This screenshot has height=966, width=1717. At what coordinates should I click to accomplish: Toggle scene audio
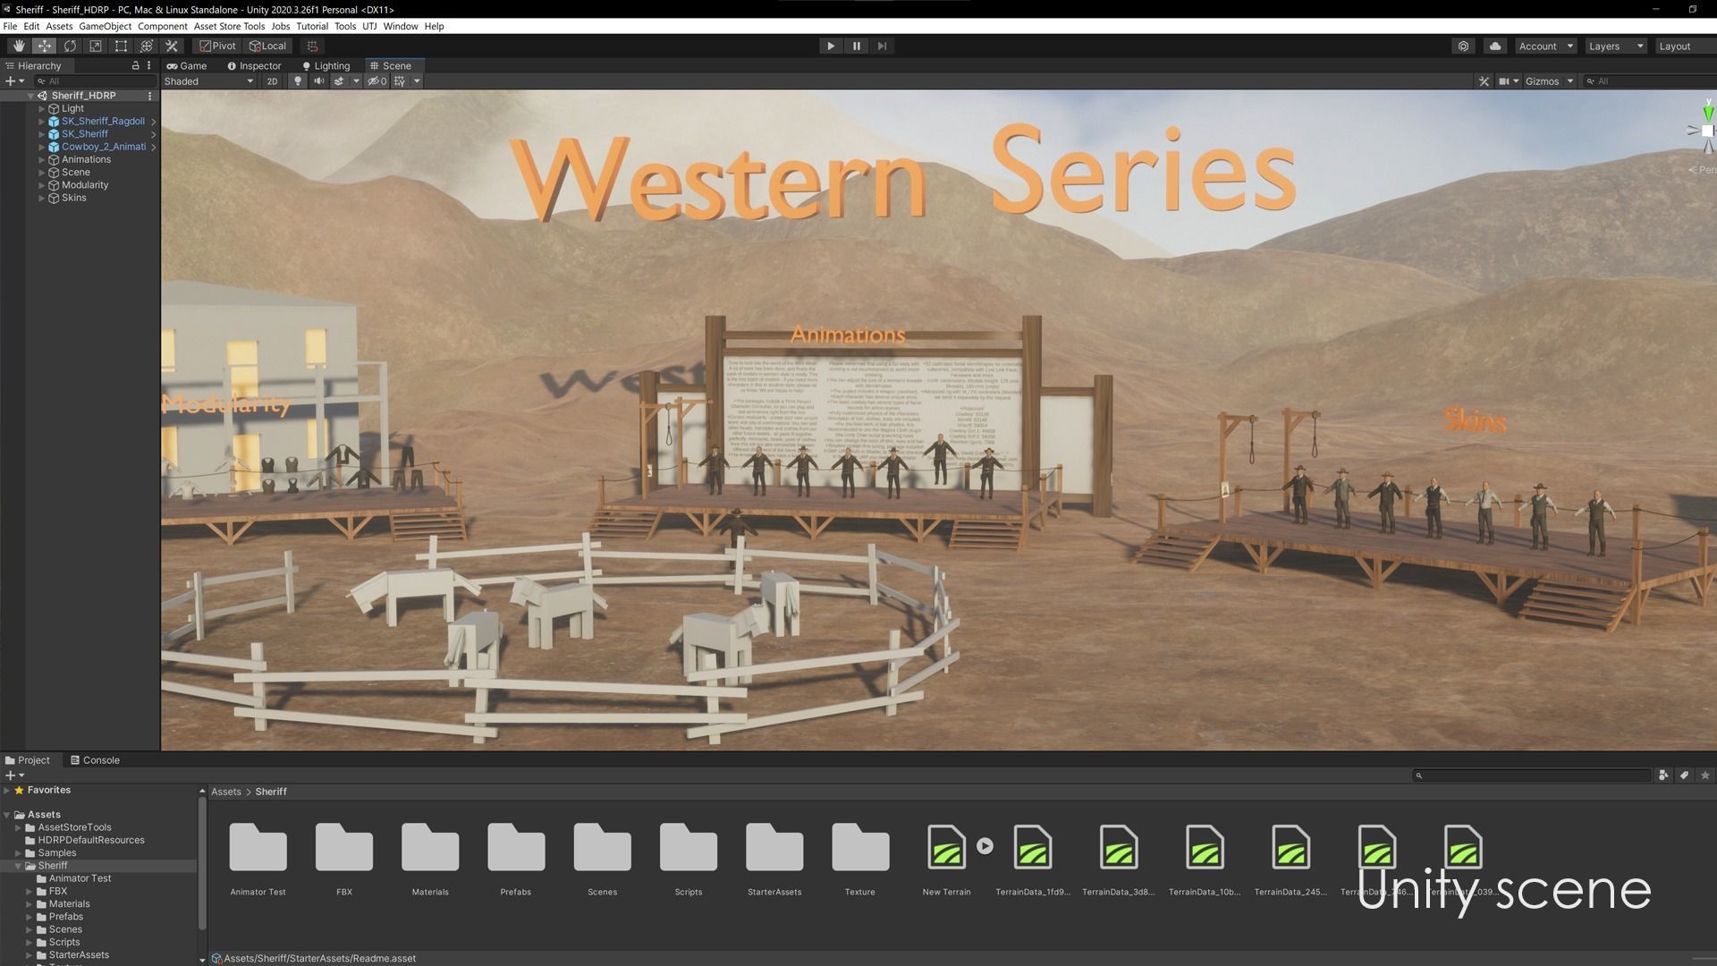[318, 80]
